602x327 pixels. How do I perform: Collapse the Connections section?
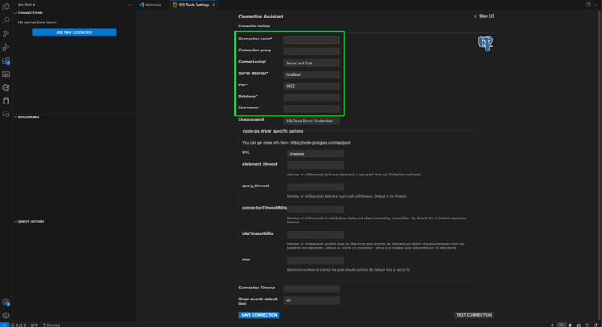tap(30, 13)
